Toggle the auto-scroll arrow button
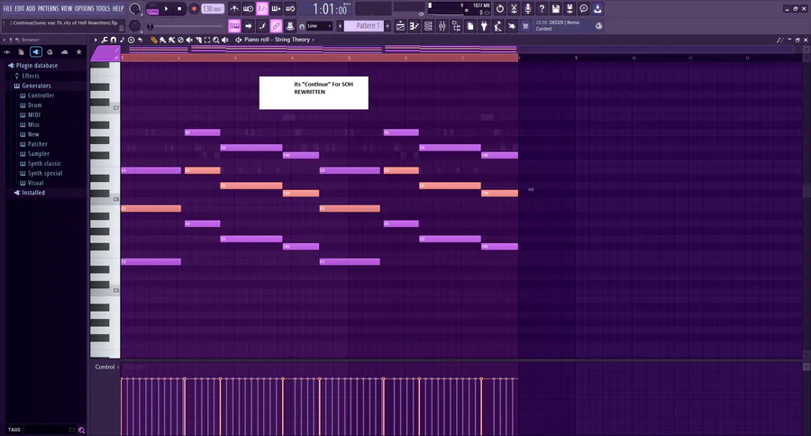This screenshot has height=436, width=811. tap(249, 26)
